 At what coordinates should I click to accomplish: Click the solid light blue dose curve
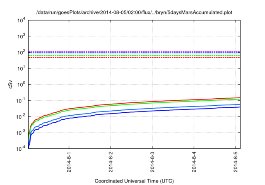click(x=152, y=108)
